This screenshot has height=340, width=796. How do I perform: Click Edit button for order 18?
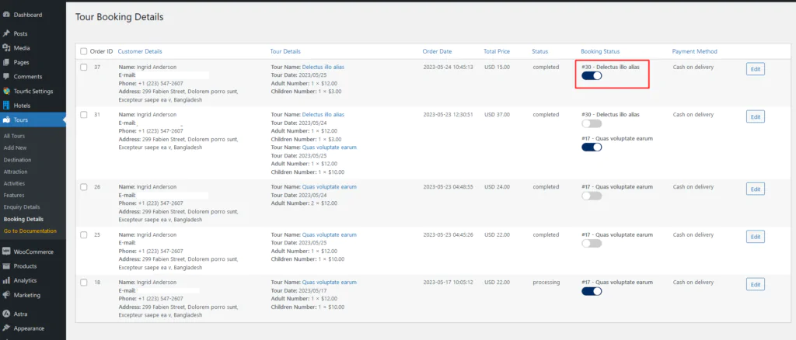point(756,284)
